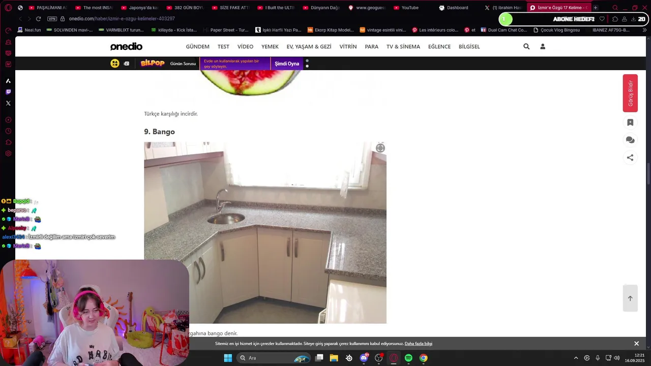Open the VİDEO menu item
Viewport: 651px width, 366px height.
click(245, 46)
